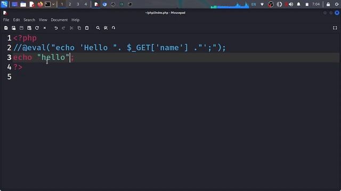Open the View menu
Screen dimensions: 341x191
click(x=43, y=20)
